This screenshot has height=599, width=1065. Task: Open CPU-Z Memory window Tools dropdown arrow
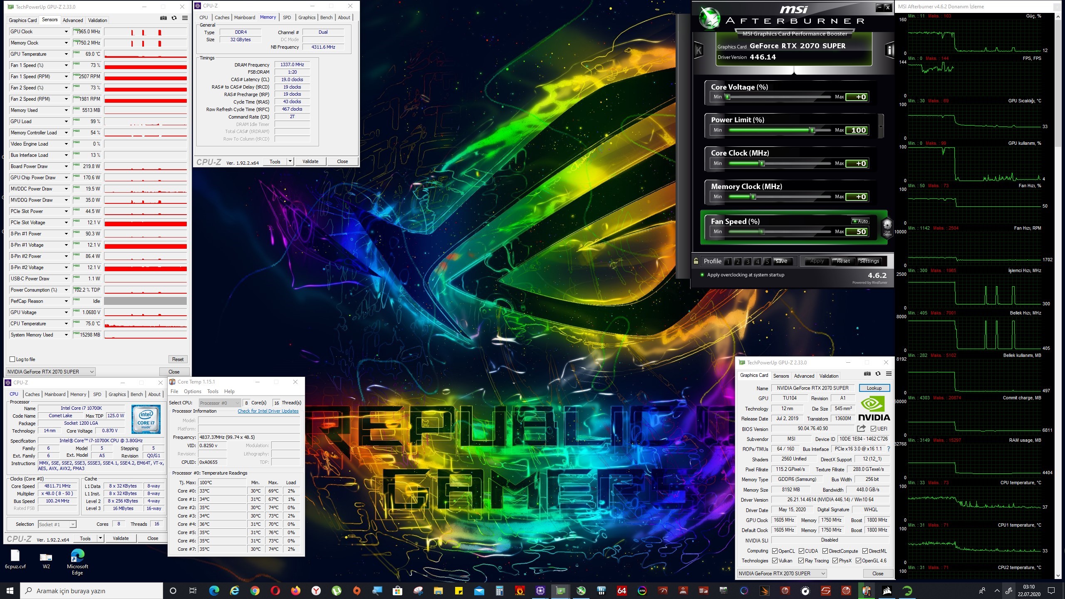(290, 161)
